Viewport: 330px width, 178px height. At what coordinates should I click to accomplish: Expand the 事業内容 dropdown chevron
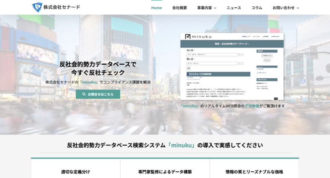[215, 8]
